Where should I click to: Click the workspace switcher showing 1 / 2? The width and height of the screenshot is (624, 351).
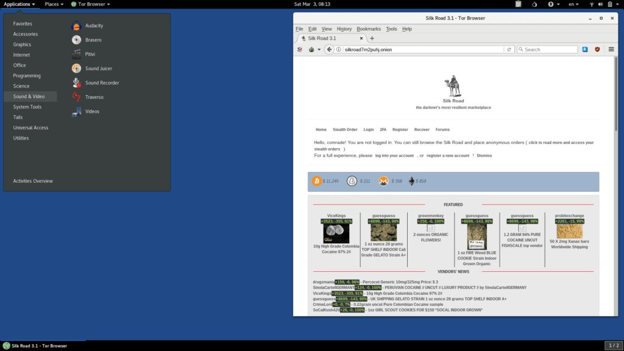[x=613, y=346]
